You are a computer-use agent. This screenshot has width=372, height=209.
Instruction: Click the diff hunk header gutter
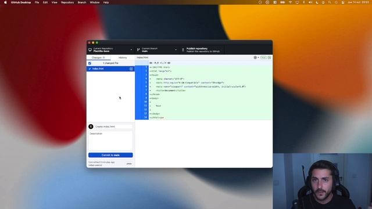[x=142, y=63]
